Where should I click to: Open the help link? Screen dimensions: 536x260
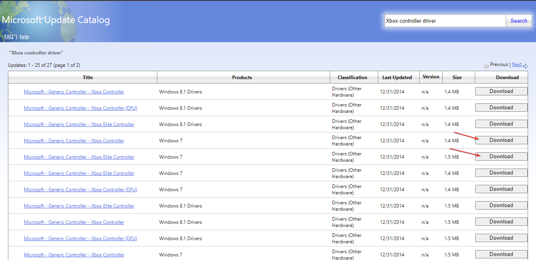[24, 37]
